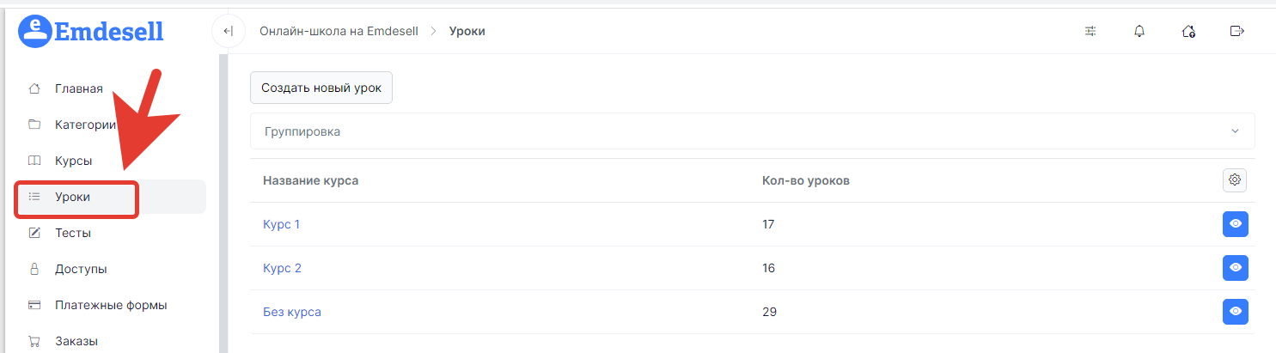Open the notifications bell

(x=1139, y=32)
